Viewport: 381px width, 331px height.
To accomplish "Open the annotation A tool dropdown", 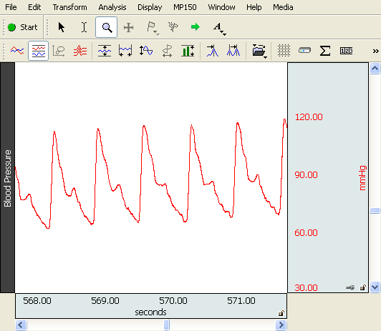I will click(x=225, y=35).
